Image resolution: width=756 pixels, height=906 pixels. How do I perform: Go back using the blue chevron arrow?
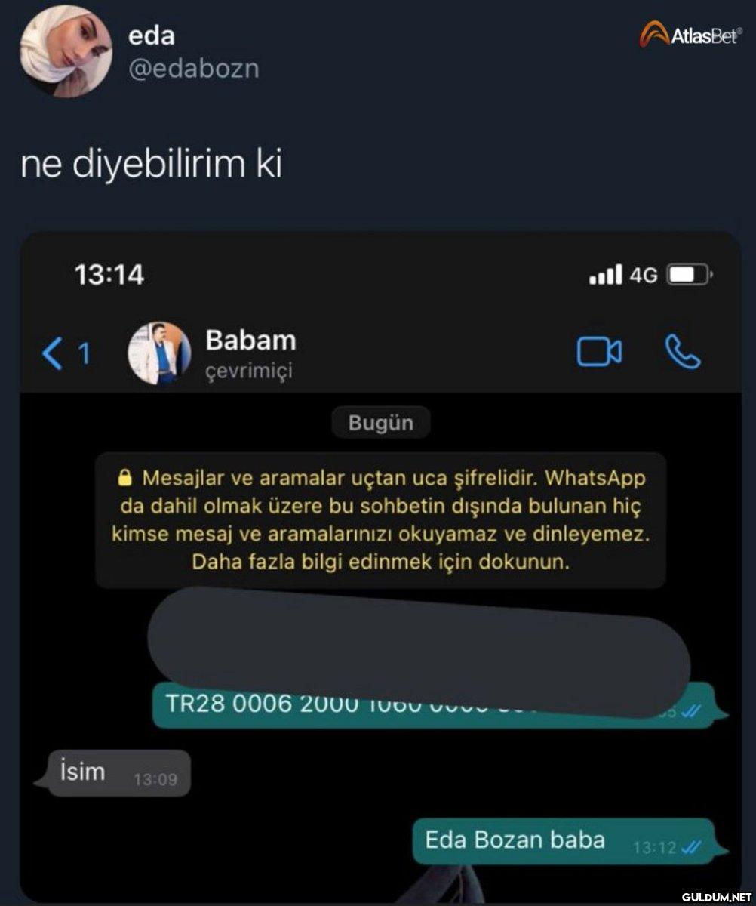pos(52,353)
